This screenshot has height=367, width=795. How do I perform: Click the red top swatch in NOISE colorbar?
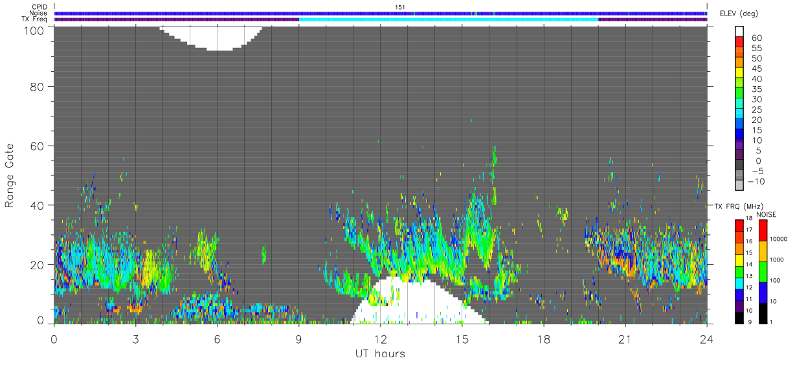[764, 230]
